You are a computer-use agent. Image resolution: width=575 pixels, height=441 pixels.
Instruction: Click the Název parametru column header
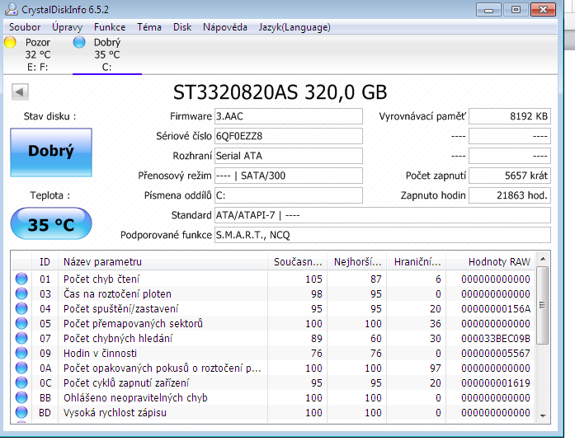(163, 261)
